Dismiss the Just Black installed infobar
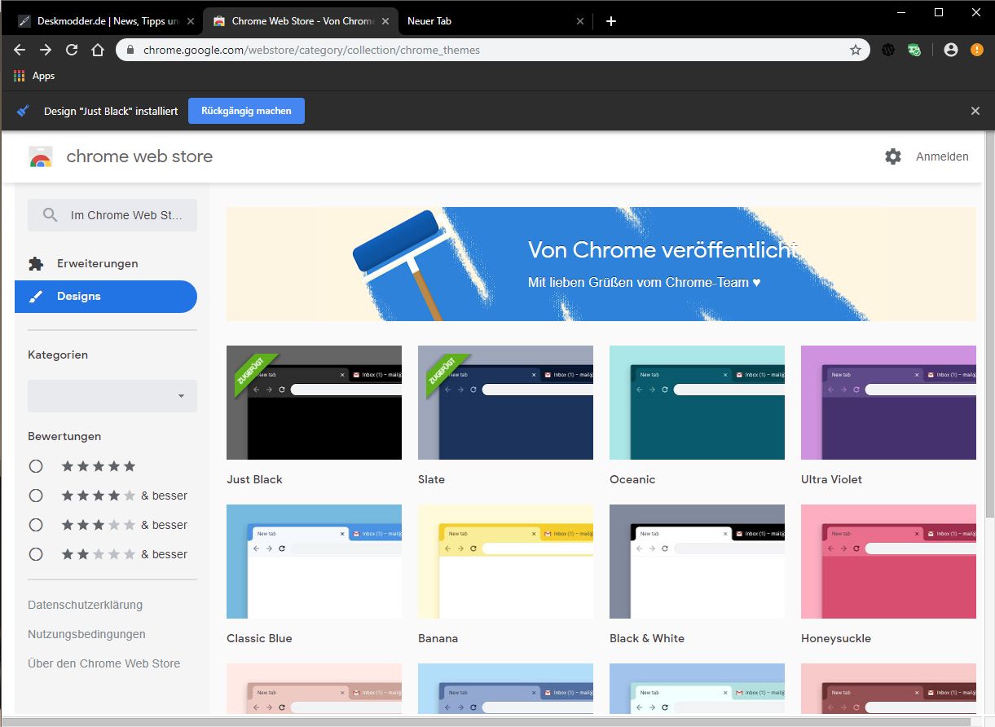The width and height of the screenshot is (995, 727). pos(975,111)
